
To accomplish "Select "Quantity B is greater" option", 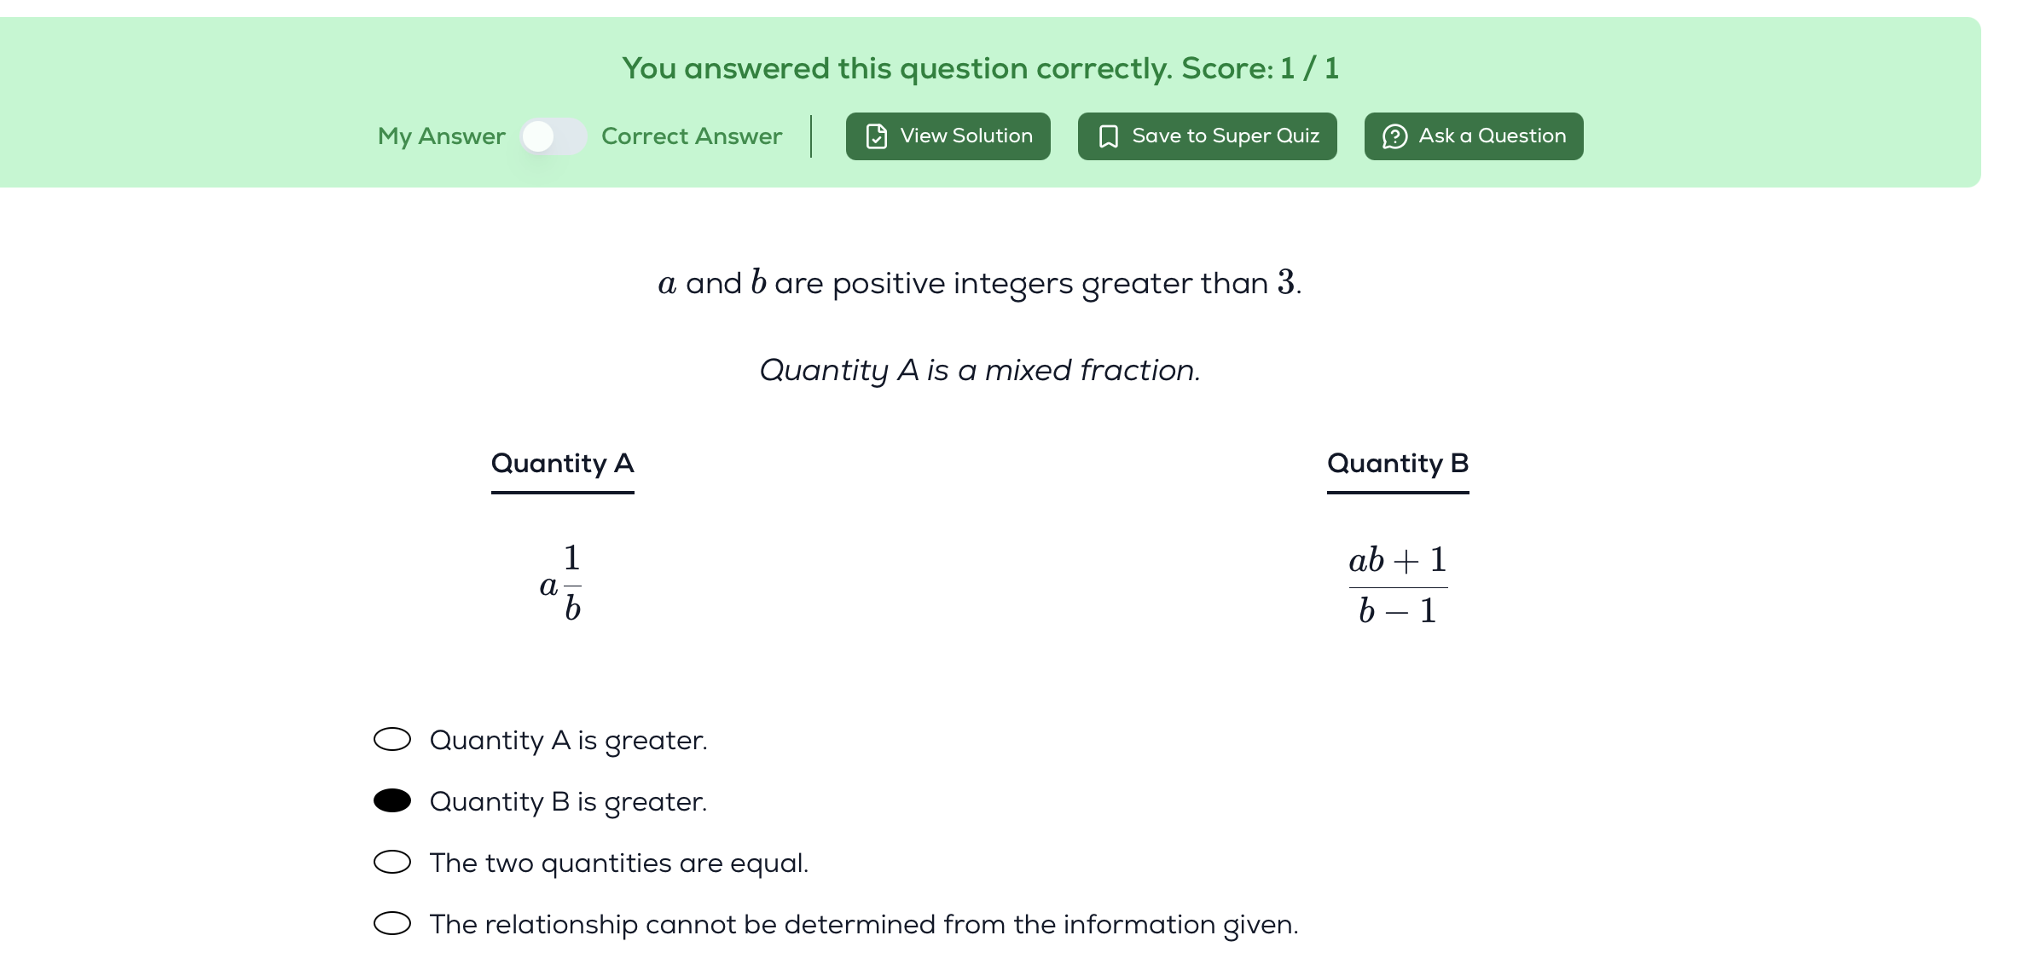I will point(392,801).
